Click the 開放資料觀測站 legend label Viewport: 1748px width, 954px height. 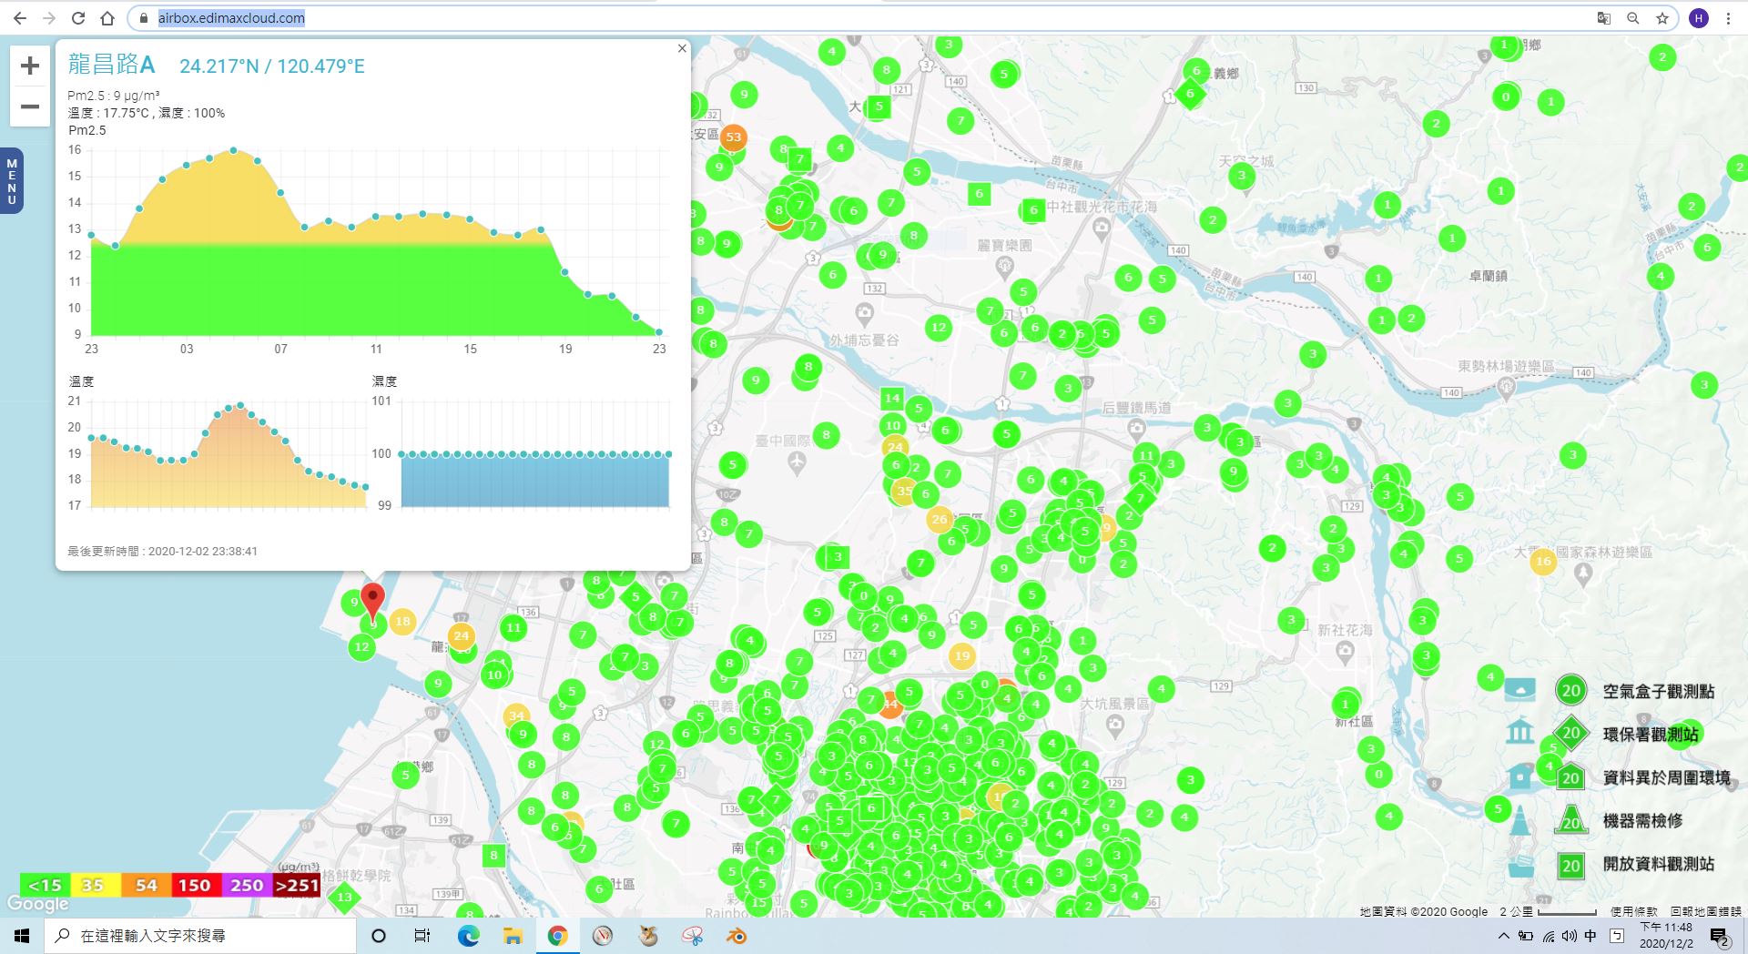click(1659, 864)
